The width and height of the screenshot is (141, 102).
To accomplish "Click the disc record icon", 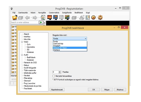I will (82, 18).
